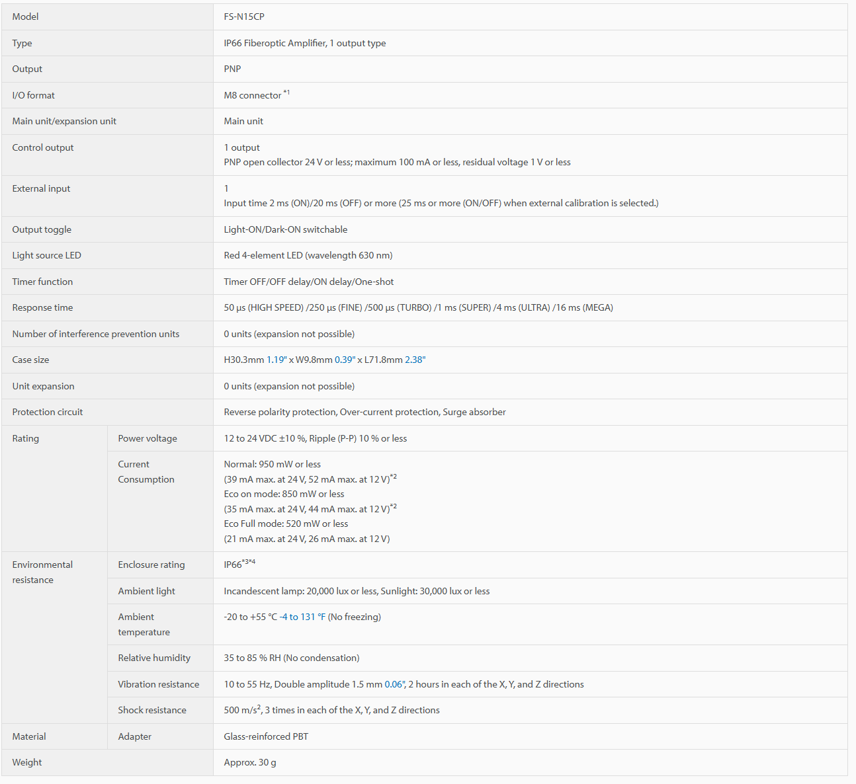Click the Approx. 30 g weight value

click(x=250, y=762)
